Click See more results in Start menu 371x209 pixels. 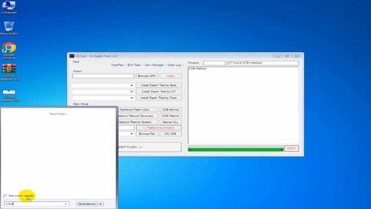(21, 196)
